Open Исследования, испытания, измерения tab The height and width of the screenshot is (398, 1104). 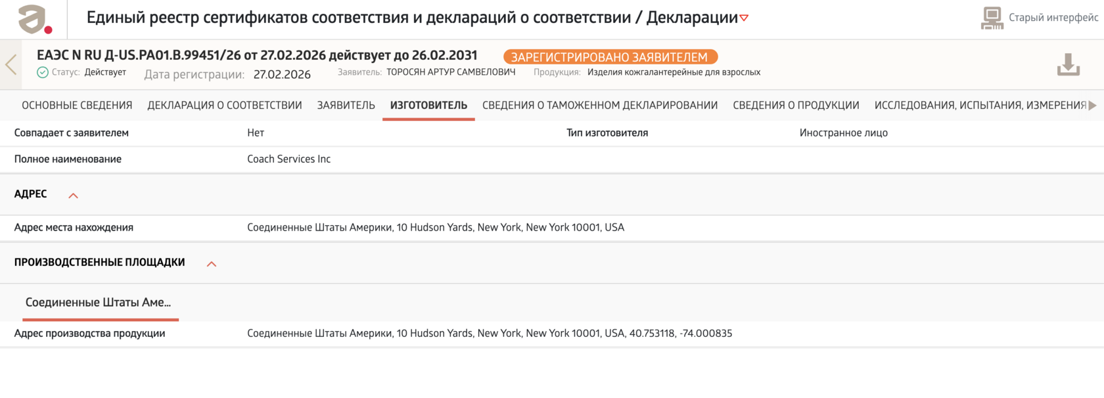pyautogui.click(x=980, y=105)
